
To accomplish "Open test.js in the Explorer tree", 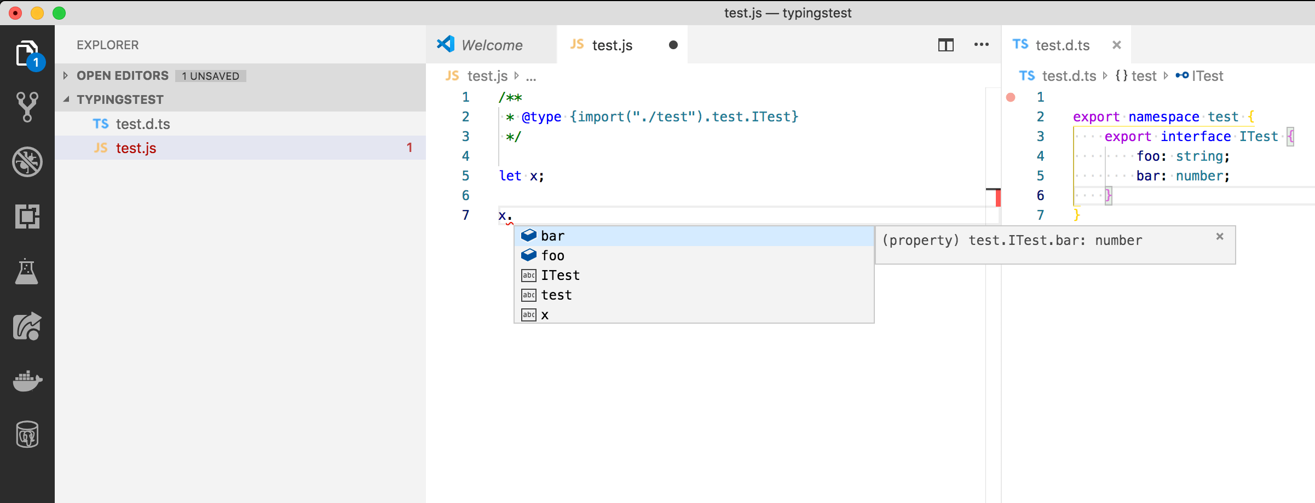I will tap(240, 148).
